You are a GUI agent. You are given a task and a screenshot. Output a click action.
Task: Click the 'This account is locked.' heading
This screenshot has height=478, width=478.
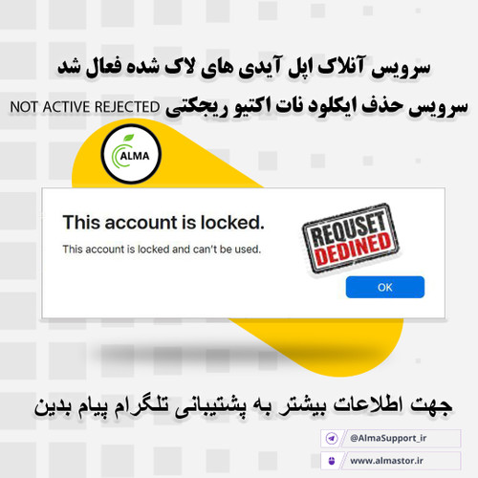tap(163, 222)
